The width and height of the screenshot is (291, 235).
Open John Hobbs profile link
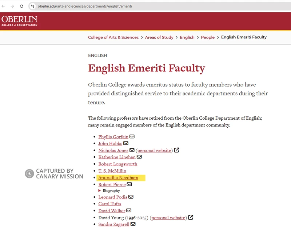110,143
